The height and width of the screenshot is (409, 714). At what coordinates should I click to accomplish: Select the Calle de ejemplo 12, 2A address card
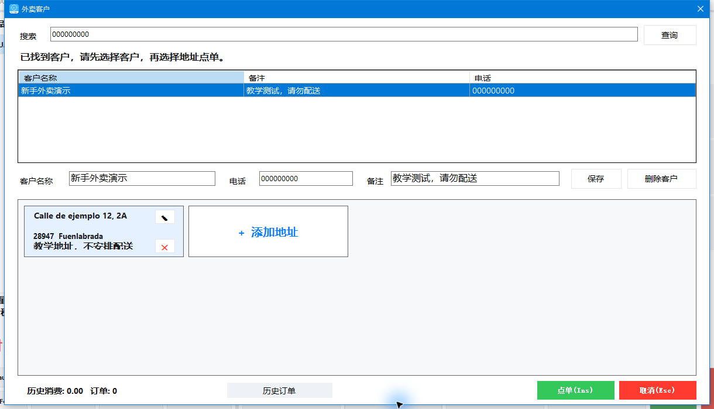104,231
